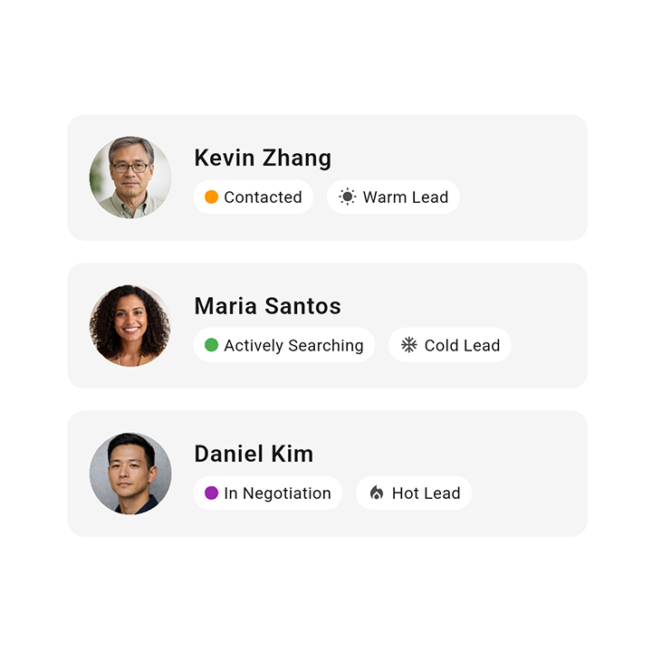Viewport: 652px width, 652px height.
Task: Select the Cold Lead tag
Action: [x=450, y=345]
